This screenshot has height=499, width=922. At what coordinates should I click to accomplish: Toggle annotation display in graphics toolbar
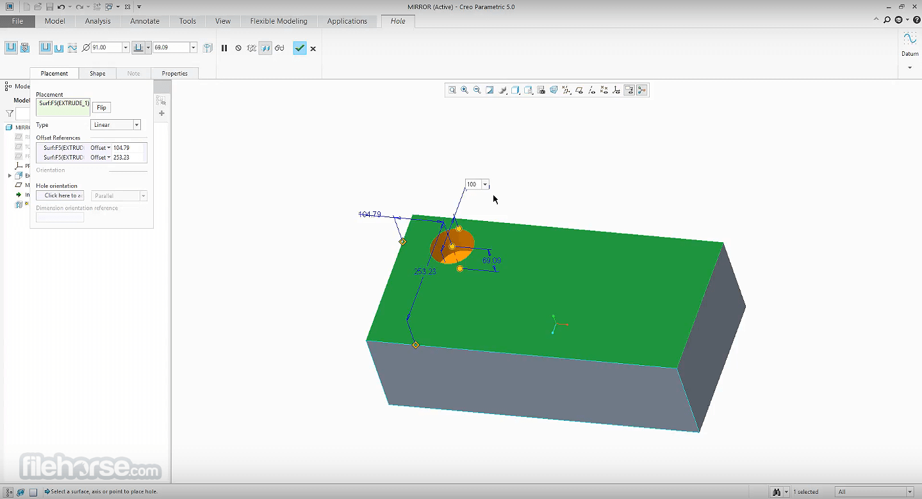tap(629, 90)
